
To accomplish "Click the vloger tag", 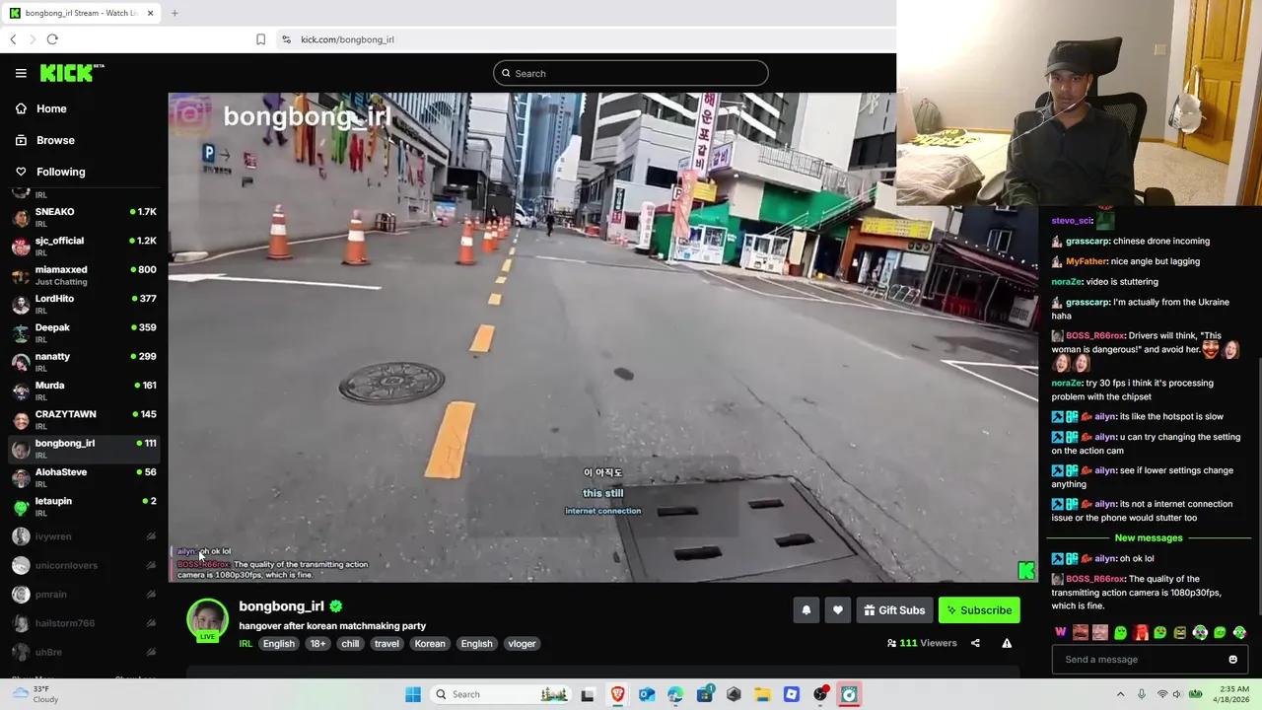I will click(x=522, y=644).
